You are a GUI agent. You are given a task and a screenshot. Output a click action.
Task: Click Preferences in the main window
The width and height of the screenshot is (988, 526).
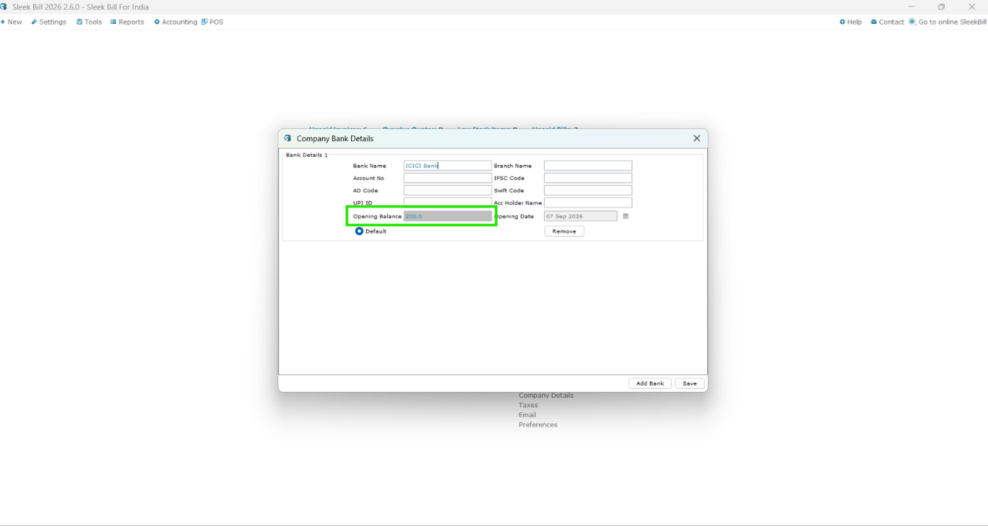click(x=538, y=425)
